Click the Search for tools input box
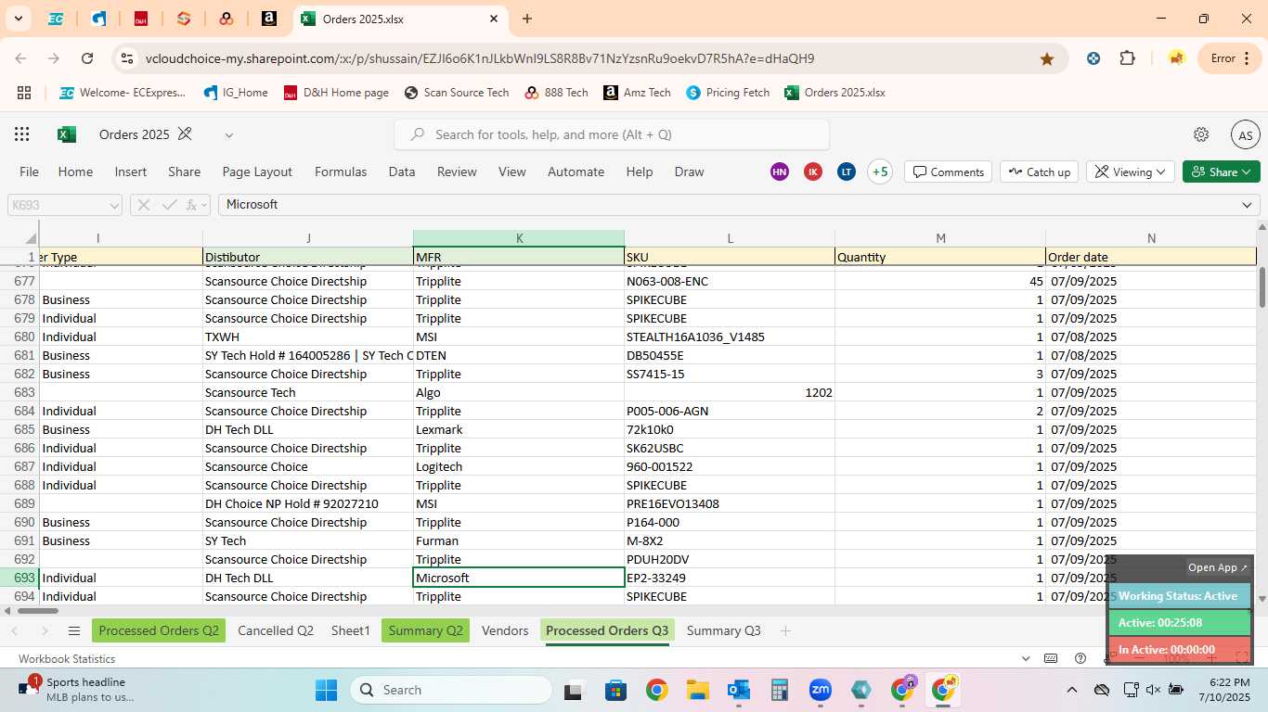1268x712 pixels. (x=612, y=134)
